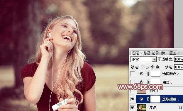This screenshot has width=183, height=111.
Task: Click mask link icon of 选取颜色 1
Action: coord(148,99)
